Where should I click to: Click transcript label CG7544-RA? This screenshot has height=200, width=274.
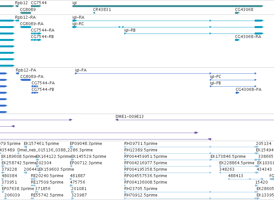pyautogui.click(x=43, y=30)
